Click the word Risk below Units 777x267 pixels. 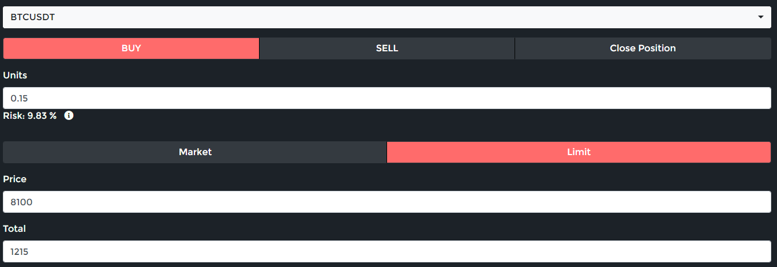(x=13, y=115)
